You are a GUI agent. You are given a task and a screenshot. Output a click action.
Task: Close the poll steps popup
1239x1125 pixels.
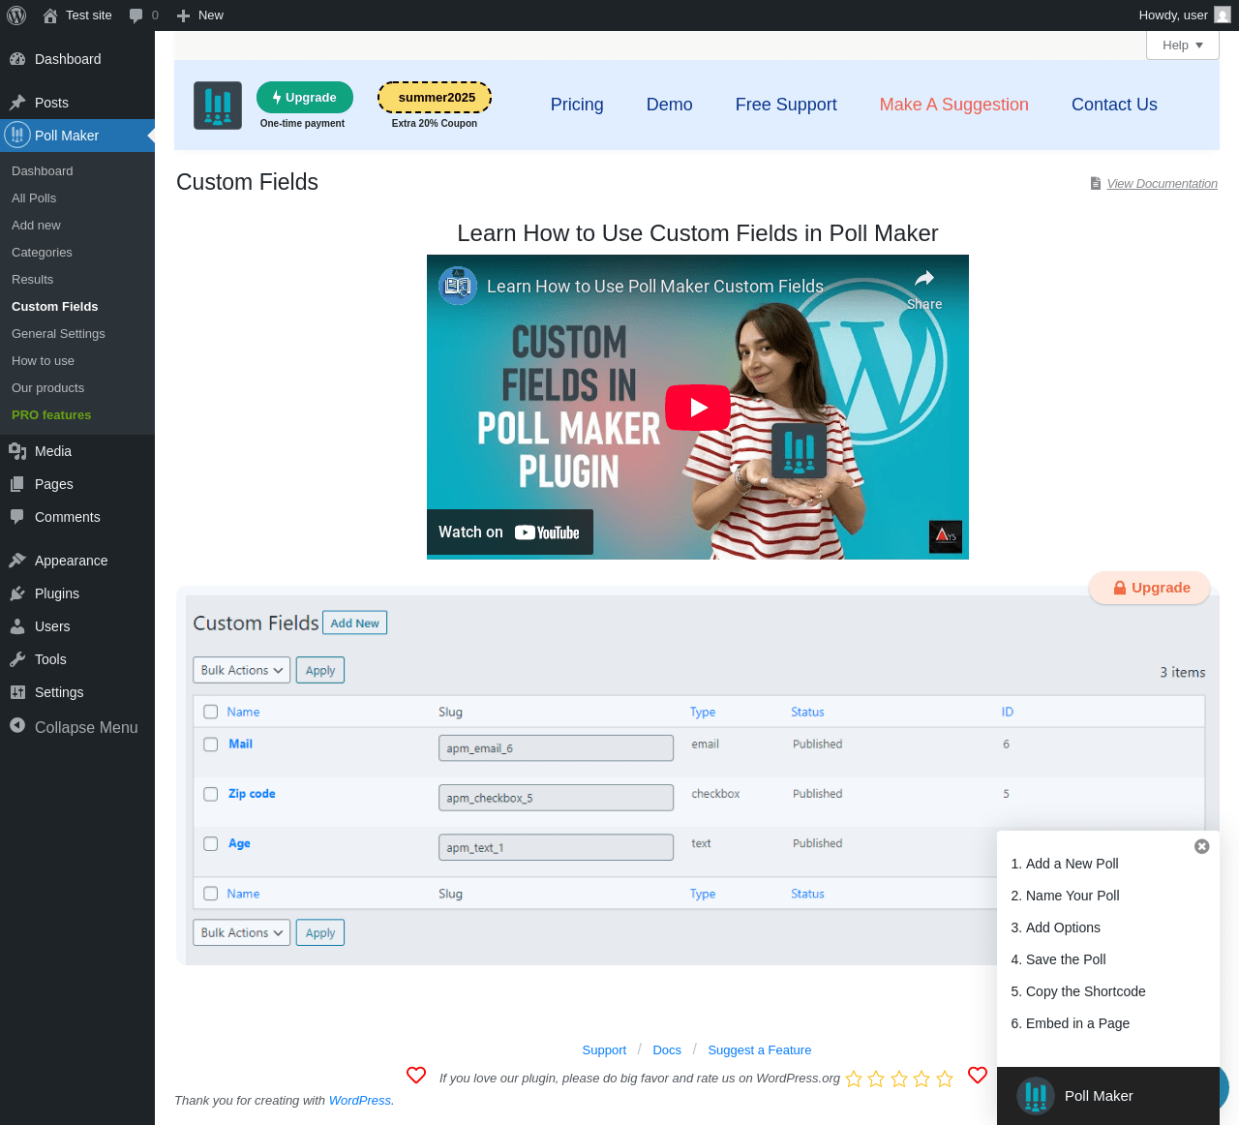pyautogui.click(x=1202, y=846)
